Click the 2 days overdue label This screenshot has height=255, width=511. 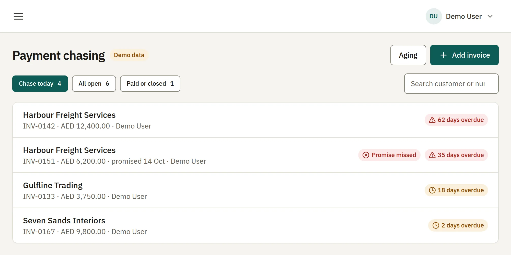[x=462, y=225]
